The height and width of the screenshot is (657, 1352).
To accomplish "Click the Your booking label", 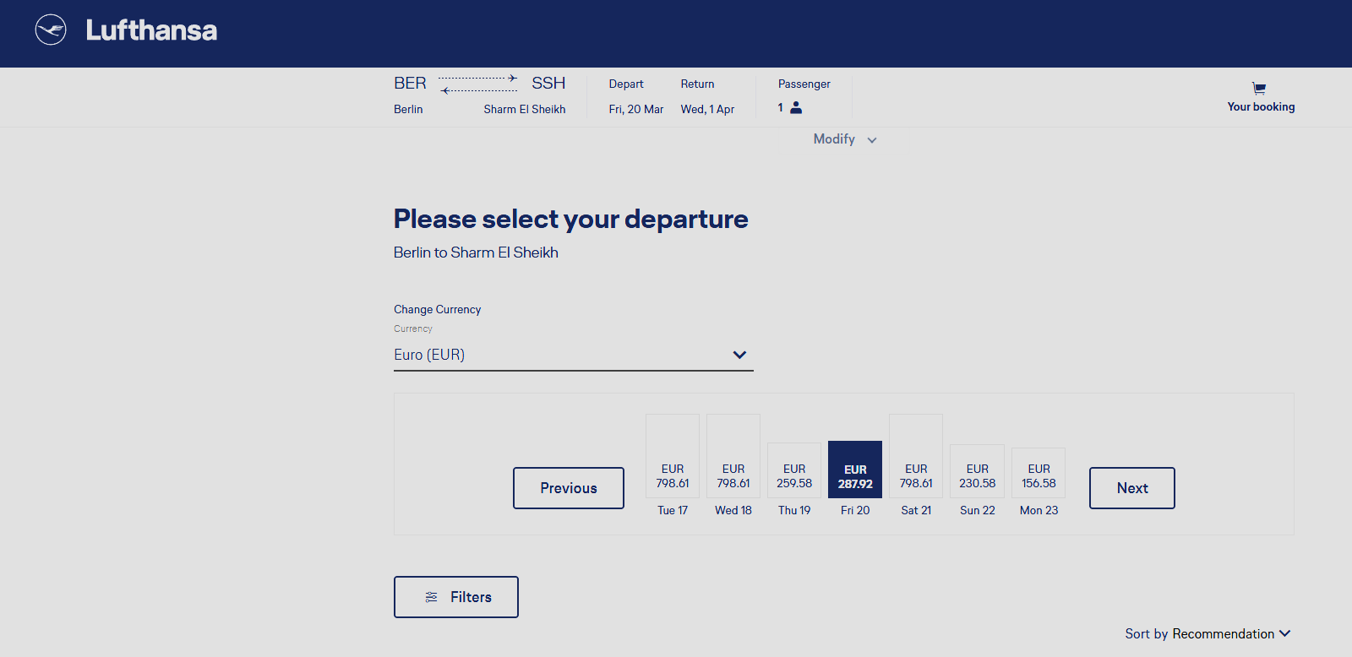I will pyautogui.click(x=1261, y=107).
